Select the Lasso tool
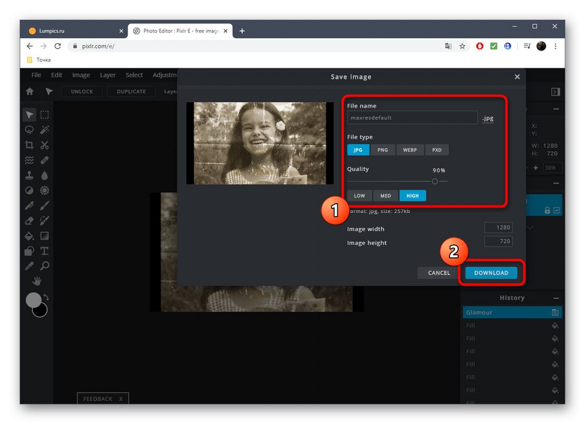The height and width of the screenshot is (424, 585). 29,129
